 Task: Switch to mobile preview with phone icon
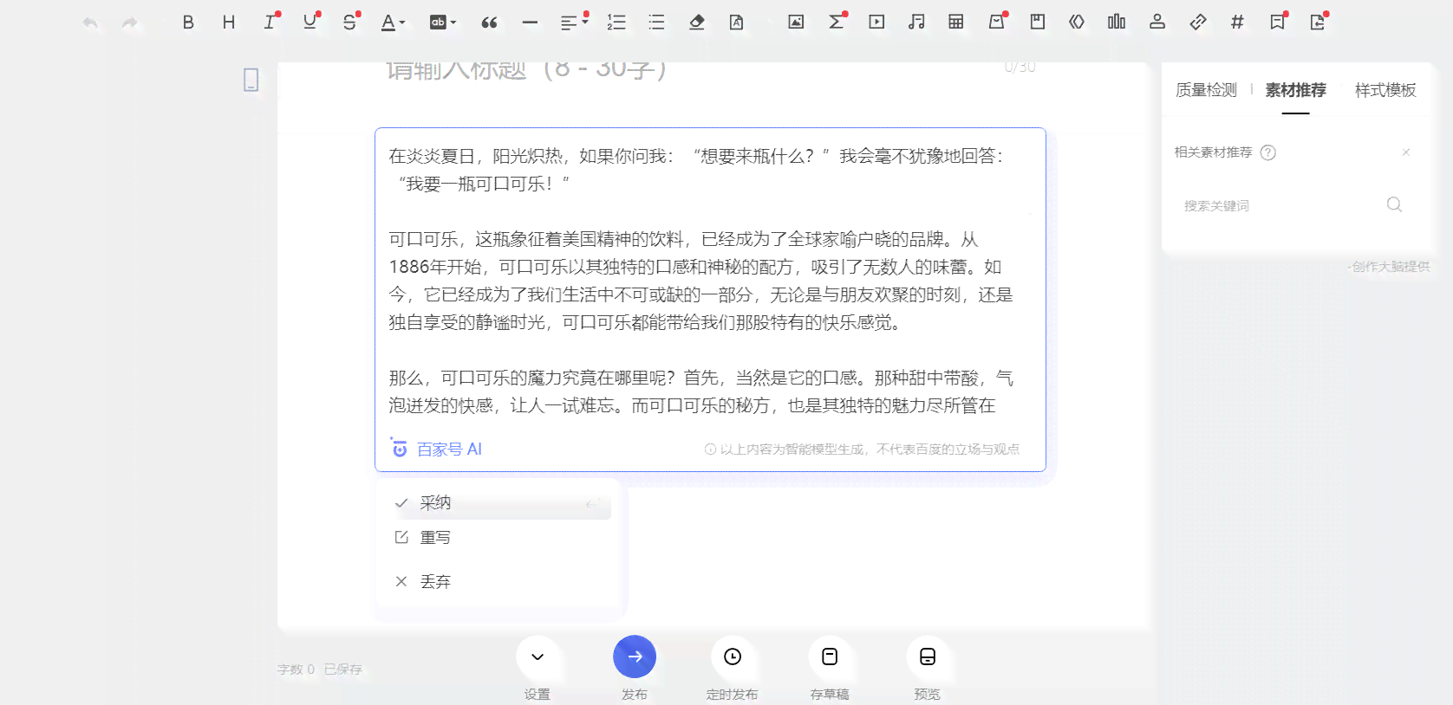(251, 80)
